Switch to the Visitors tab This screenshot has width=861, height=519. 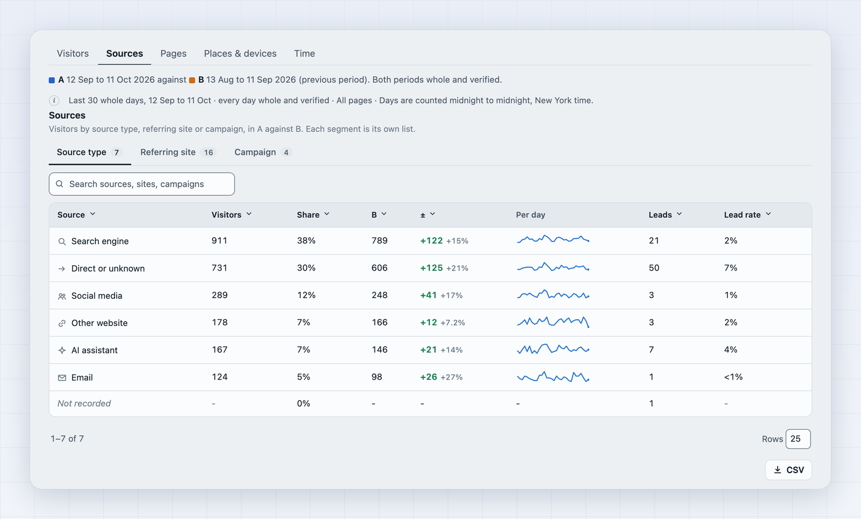(x=73, y=54)
